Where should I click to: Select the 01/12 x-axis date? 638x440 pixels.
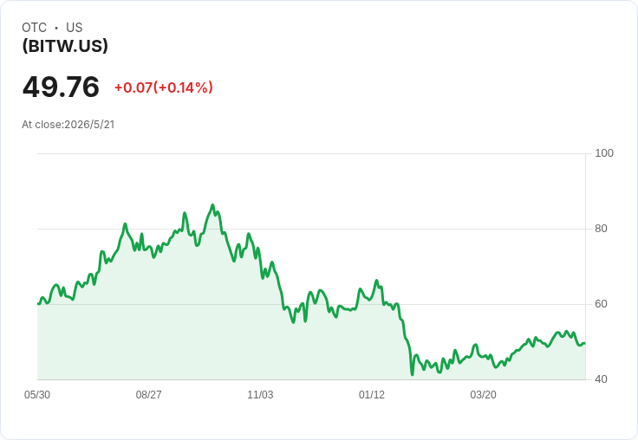(372, 395)
